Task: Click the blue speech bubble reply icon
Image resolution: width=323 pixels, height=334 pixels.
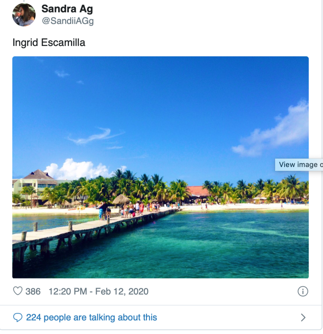Action: [18, 317]
